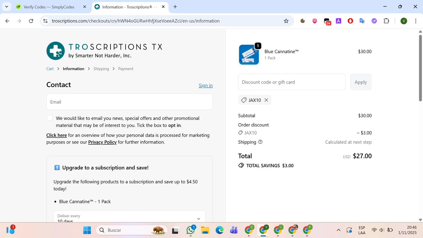
Task: Switch ESP LAA keyboard language
Action: pyautogui.click(x=362, y=230)
